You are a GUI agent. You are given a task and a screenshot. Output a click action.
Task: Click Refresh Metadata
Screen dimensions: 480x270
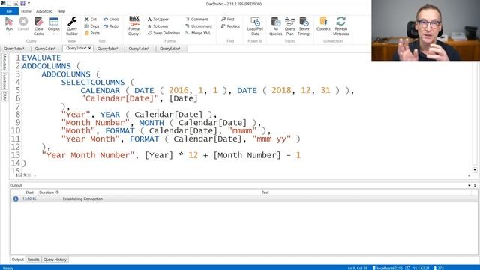pos(341,26)
